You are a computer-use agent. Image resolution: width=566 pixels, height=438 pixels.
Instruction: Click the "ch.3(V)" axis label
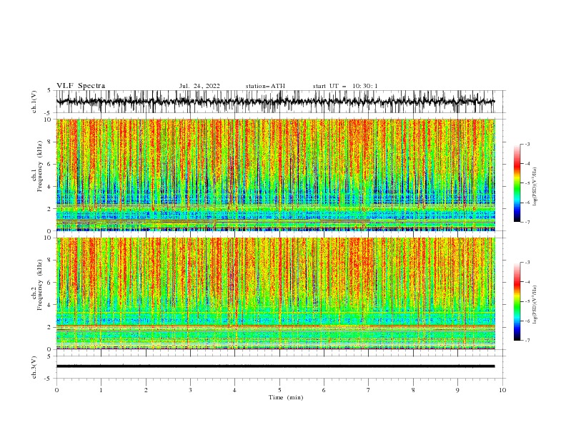[x=34, y=367]
